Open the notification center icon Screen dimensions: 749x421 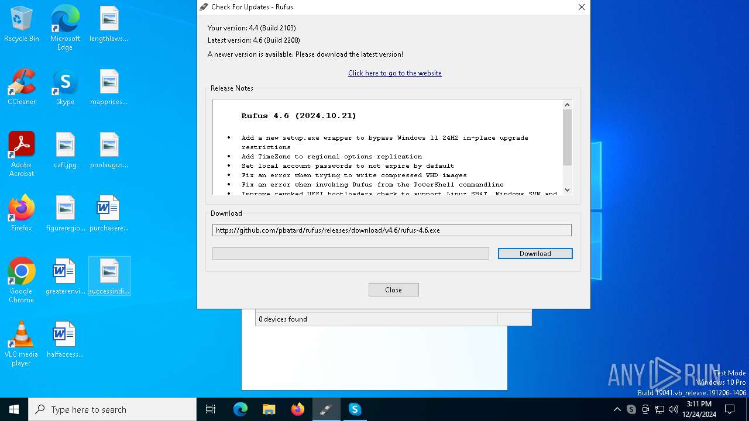pyautogui.click(x=730, y=409)
